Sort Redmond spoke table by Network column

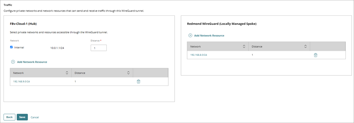click(244, 47)
